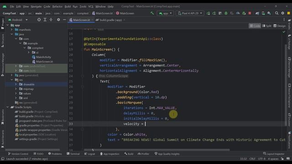Image resolution: width=292 pixels, height=164 pixels.
Task: Open Bookmarks tool window stripe
Action: click(x=3, y=117)
